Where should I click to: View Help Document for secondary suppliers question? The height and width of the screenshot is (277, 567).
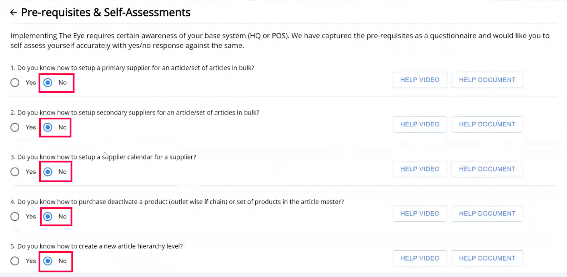(487, 124)
